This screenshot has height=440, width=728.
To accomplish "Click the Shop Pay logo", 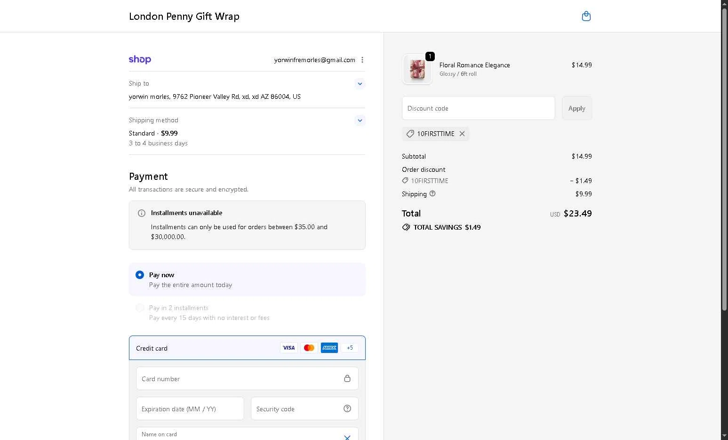I will tap(140, 60).
